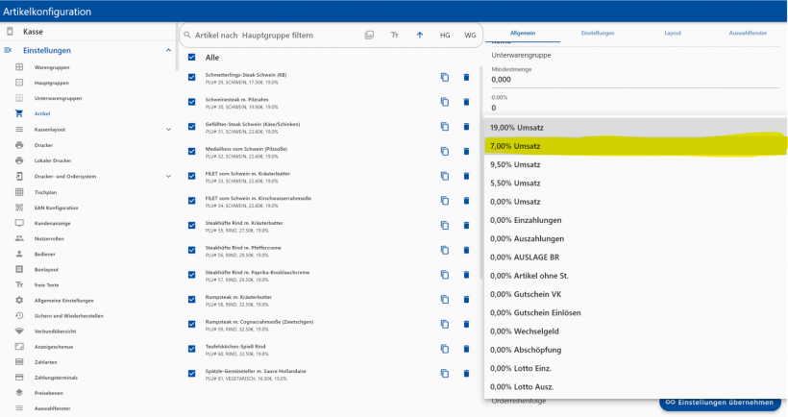This screenshot has height=417, width=788.
Task: Switch to the Allgemein tab
Action: click(523, 34)
